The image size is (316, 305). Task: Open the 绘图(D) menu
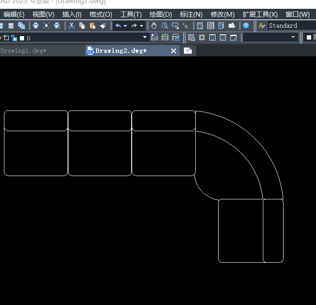(161, 15)
